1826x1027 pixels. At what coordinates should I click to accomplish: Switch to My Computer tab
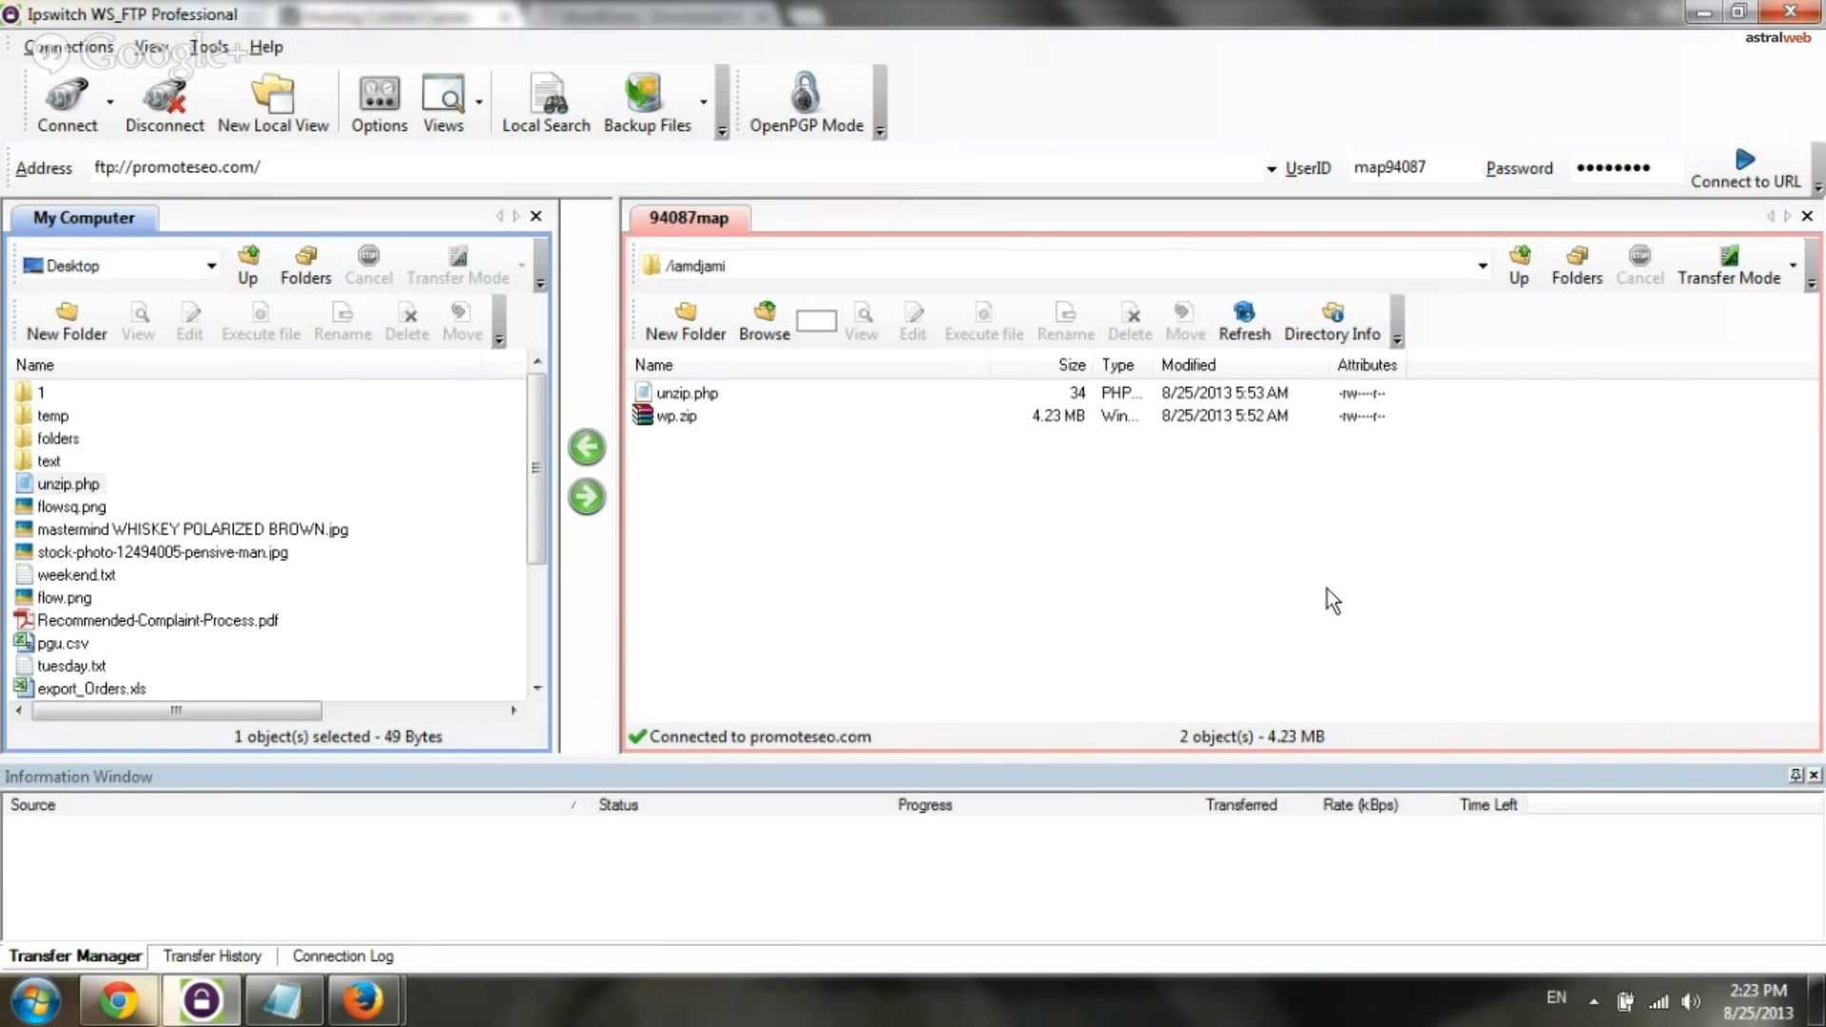84,218
